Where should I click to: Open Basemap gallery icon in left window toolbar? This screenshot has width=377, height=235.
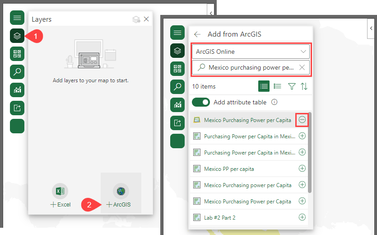17,54
